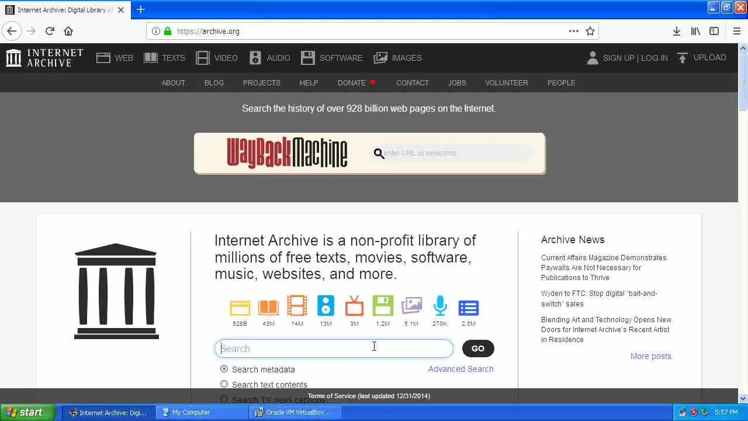748x421 pixels.
Task: Toggle the Firefox sidebar icon
Action: pyautogui.click(x=714, y=31)
